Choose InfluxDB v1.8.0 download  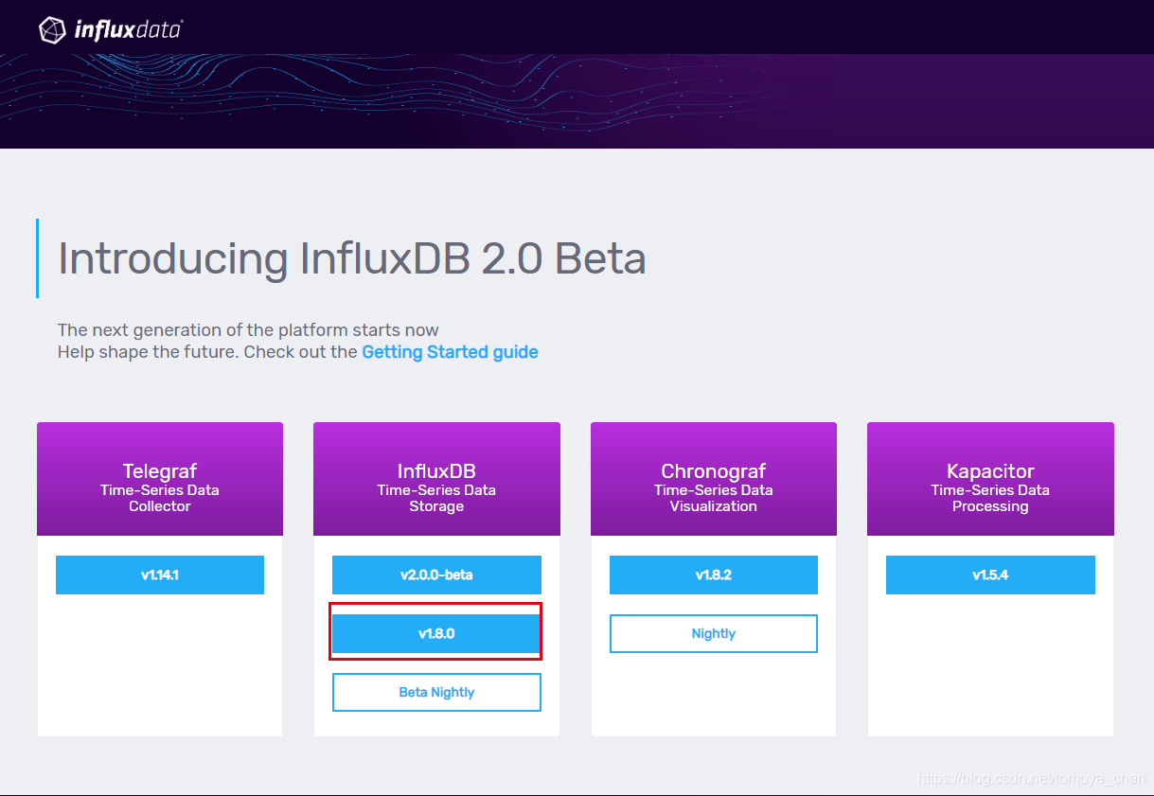pos(436,633)
